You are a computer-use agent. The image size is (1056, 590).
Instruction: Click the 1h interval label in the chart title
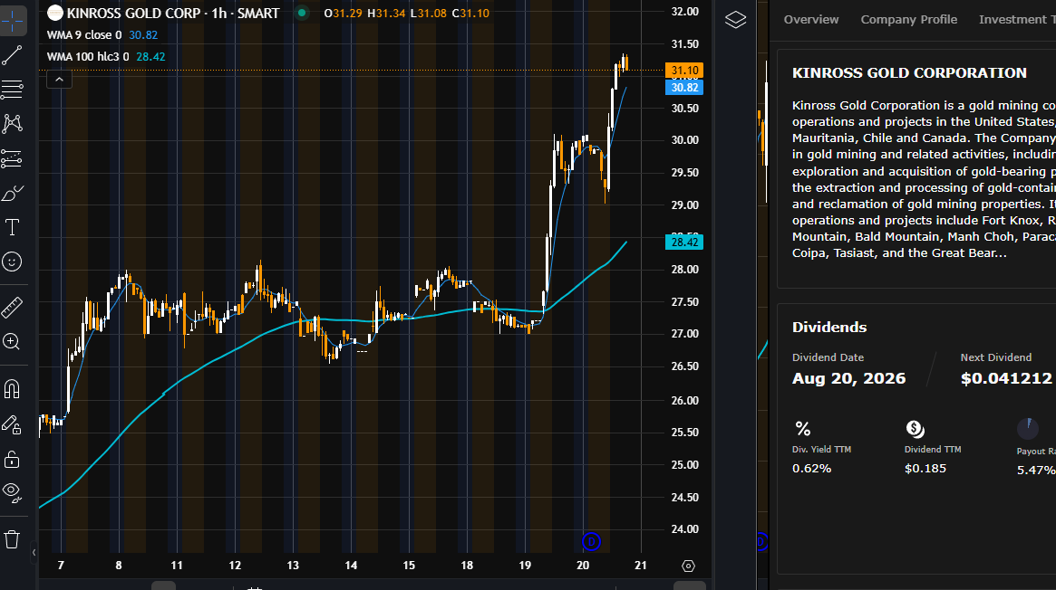(219, 14)
